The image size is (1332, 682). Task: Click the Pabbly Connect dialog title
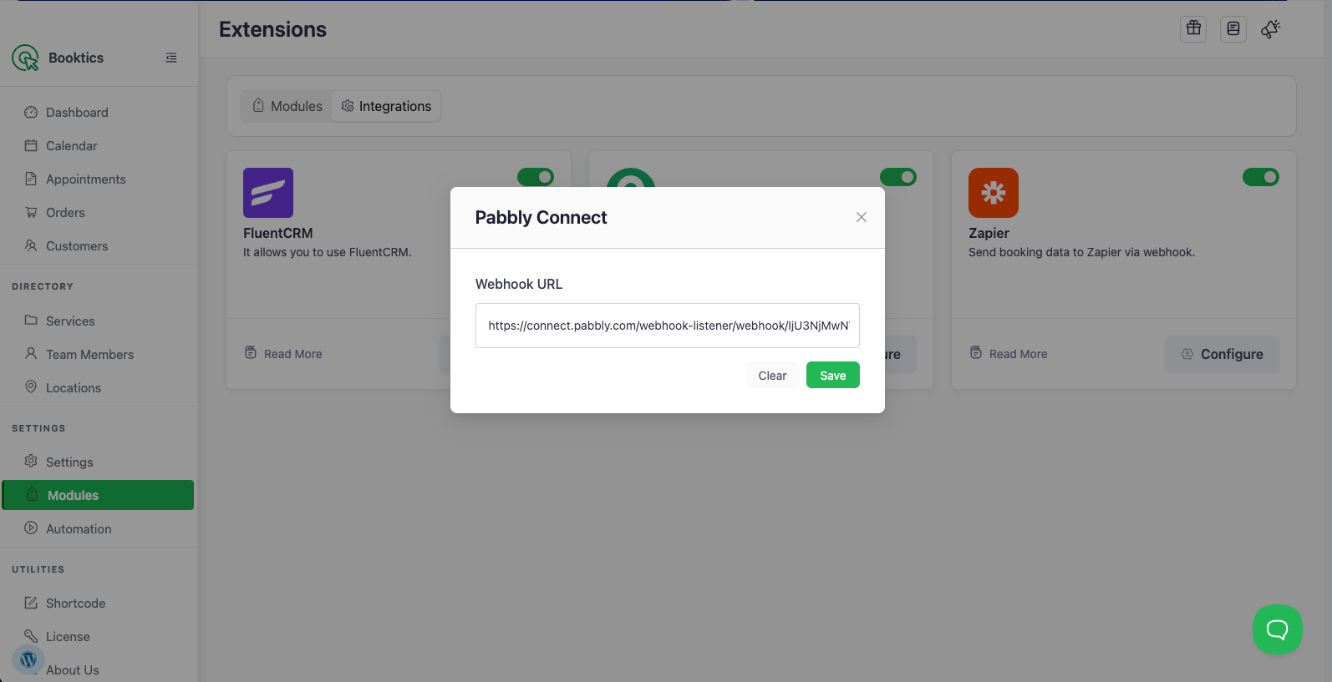541,217
